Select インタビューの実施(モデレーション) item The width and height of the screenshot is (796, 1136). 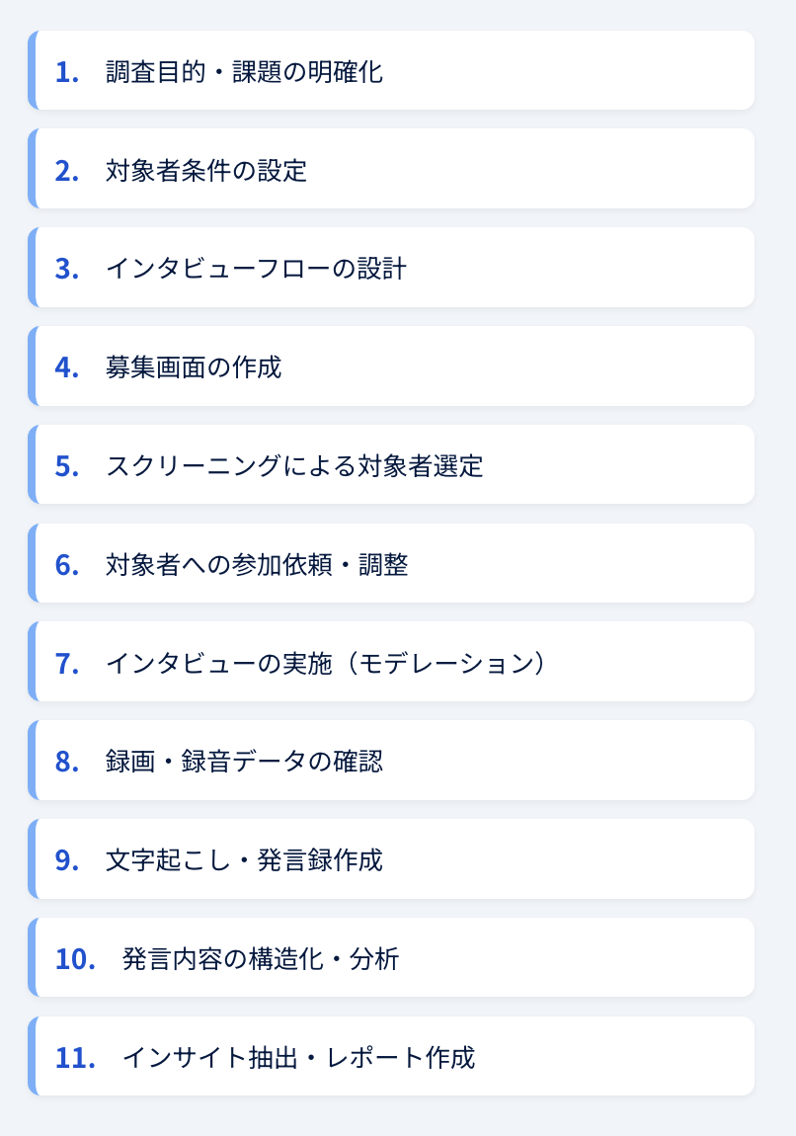(391, 662)
